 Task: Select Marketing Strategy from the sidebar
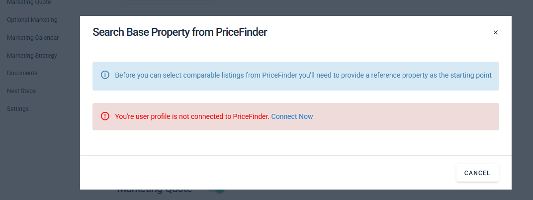point(32,56)
